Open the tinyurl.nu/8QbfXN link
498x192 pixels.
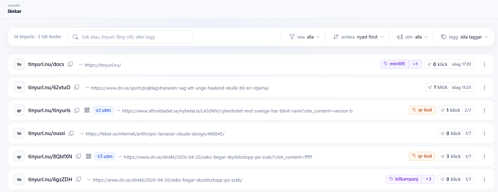click(50, 156)
